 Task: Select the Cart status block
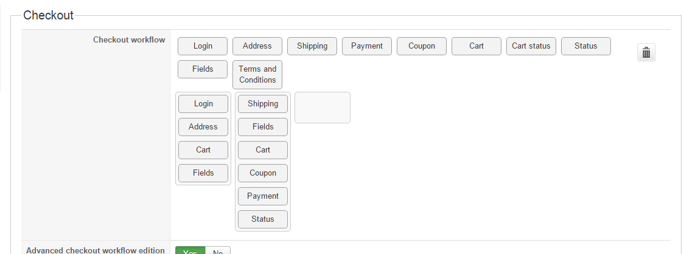point(531,46)
